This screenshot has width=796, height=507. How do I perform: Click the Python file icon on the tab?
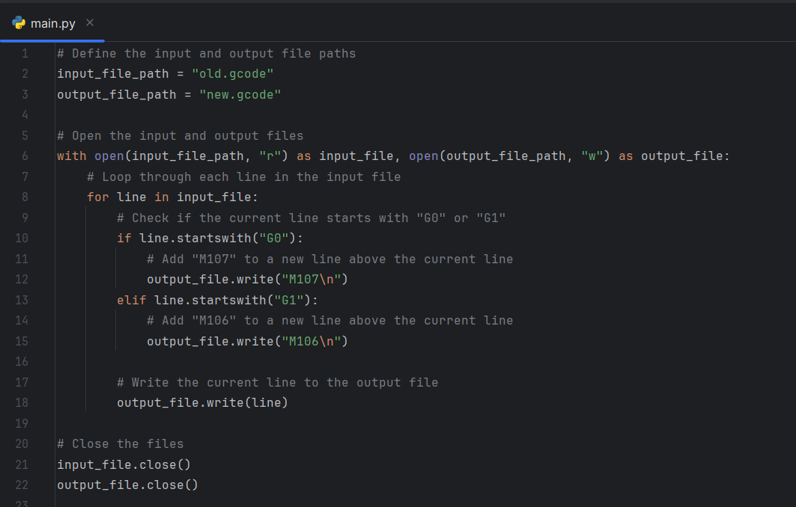[19, 23]
